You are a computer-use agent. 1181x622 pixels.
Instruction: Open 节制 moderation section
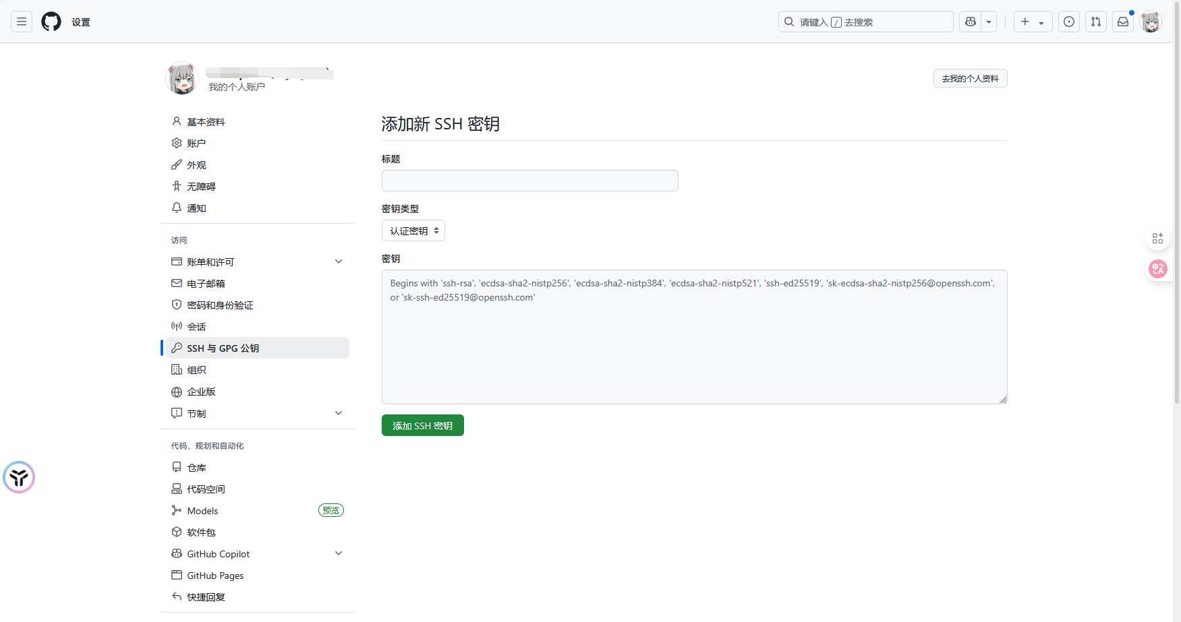(258, 413)
